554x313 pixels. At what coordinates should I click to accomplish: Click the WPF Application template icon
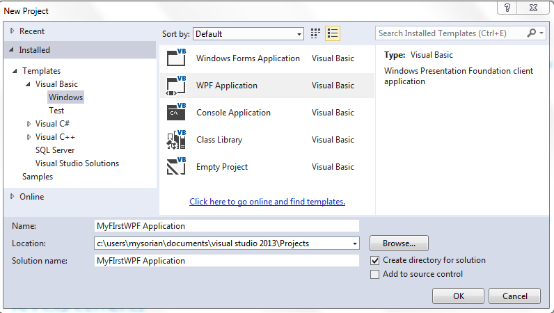[x=176, y=85]
